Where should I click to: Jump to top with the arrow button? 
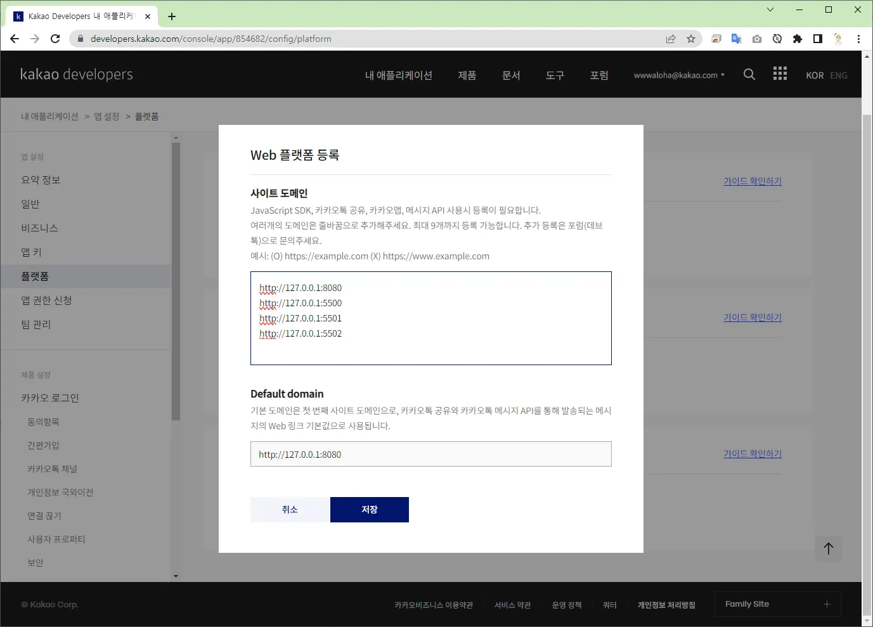(x=829, y=548)
